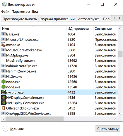
Task: Click the NahimicService.exe icon
Action: (x=4, y=71)
